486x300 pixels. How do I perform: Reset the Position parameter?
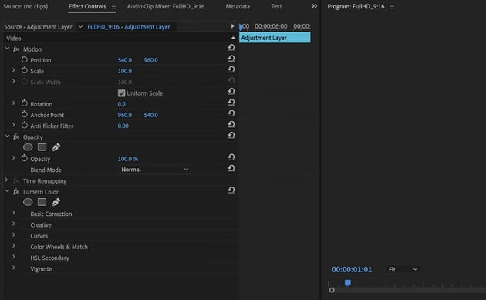231,59
